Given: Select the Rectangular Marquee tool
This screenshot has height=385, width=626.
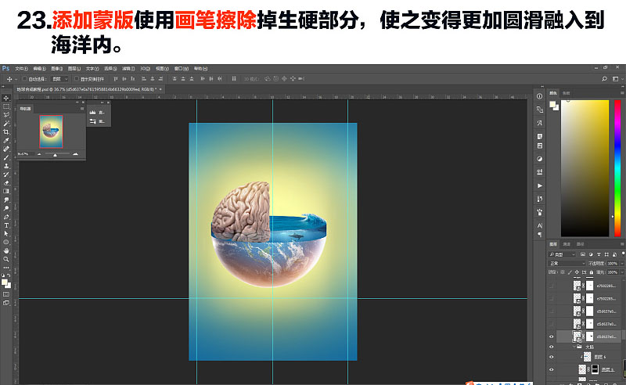Looking at the screenshot, I should pos(6,106).
